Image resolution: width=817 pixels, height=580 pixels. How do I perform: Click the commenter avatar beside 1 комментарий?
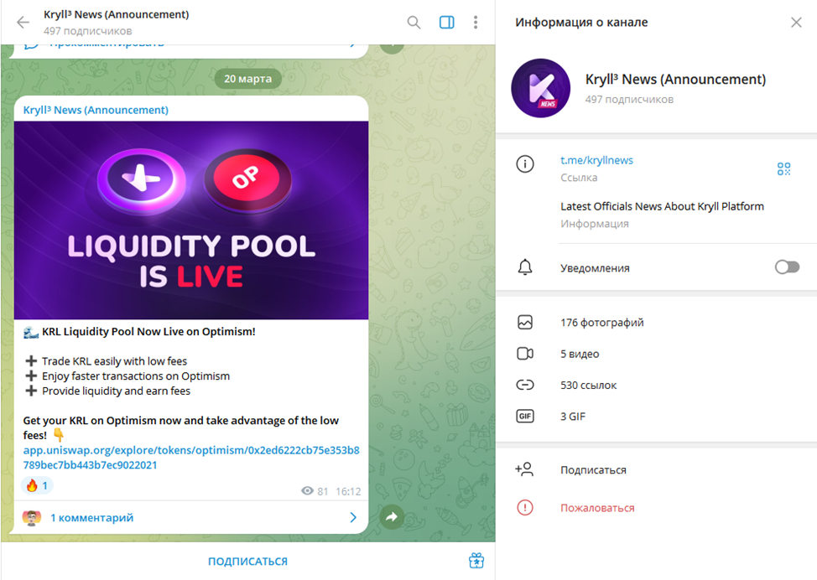click(32, 517)
